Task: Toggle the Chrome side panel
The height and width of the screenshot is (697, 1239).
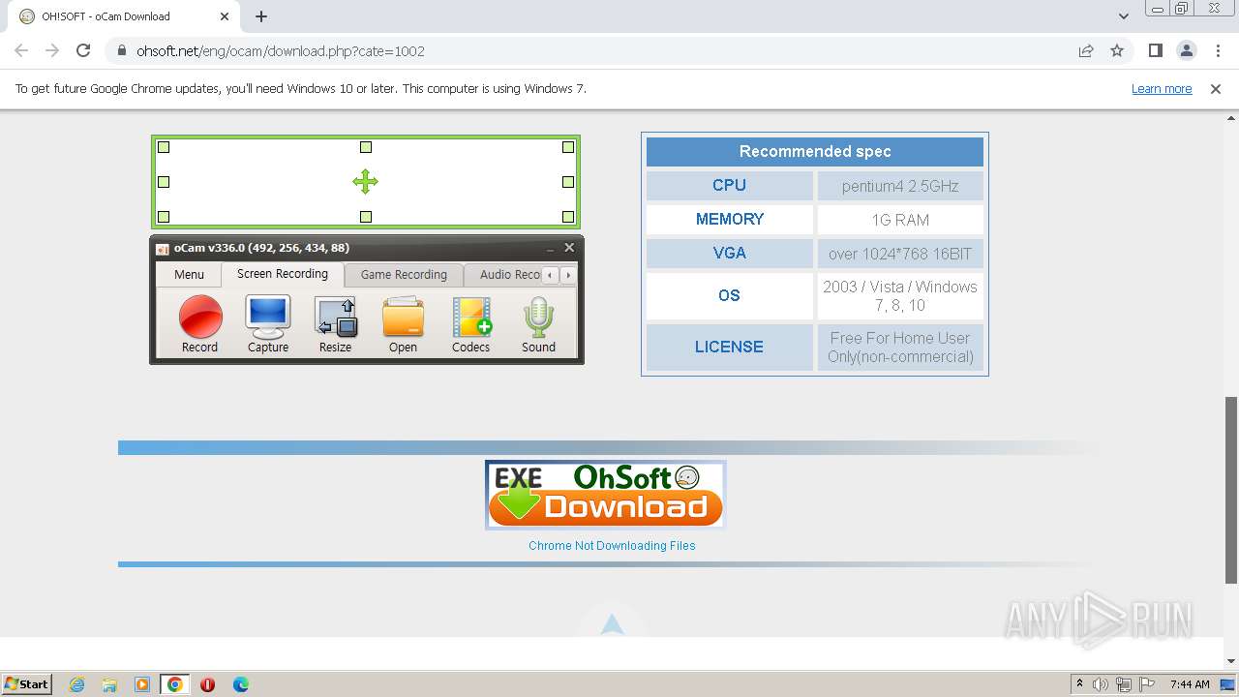Action: click(x=1155, y=51)
